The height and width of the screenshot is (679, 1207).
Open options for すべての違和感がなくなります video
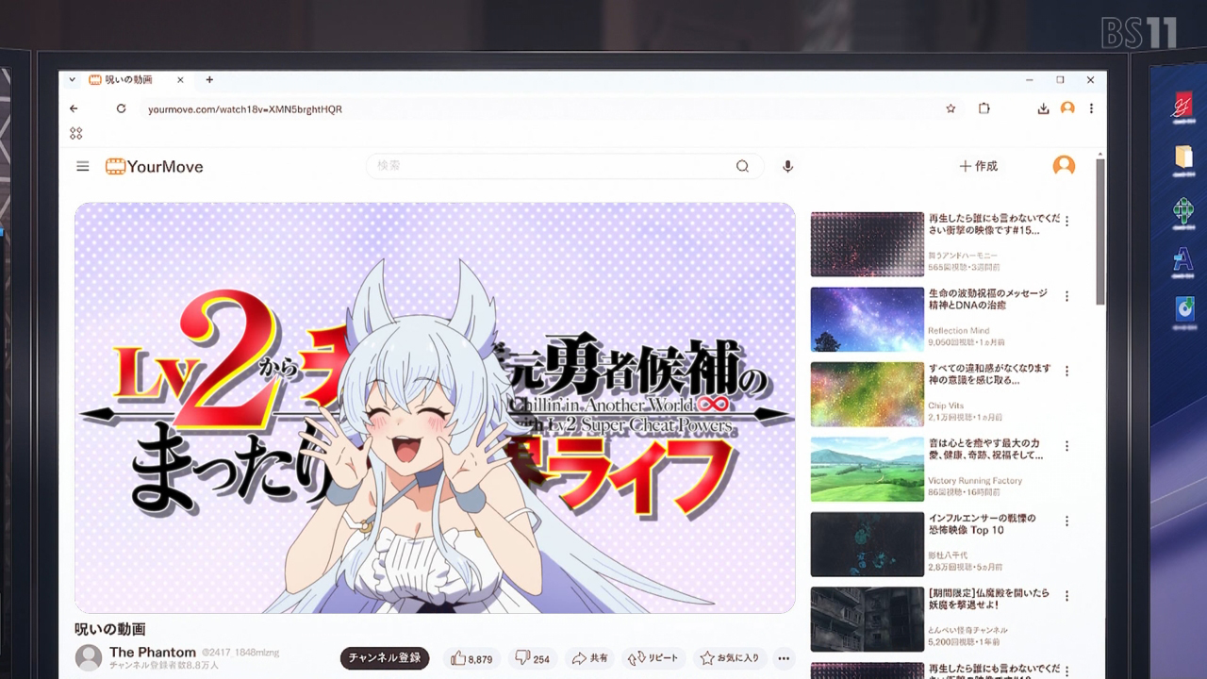1066,371
